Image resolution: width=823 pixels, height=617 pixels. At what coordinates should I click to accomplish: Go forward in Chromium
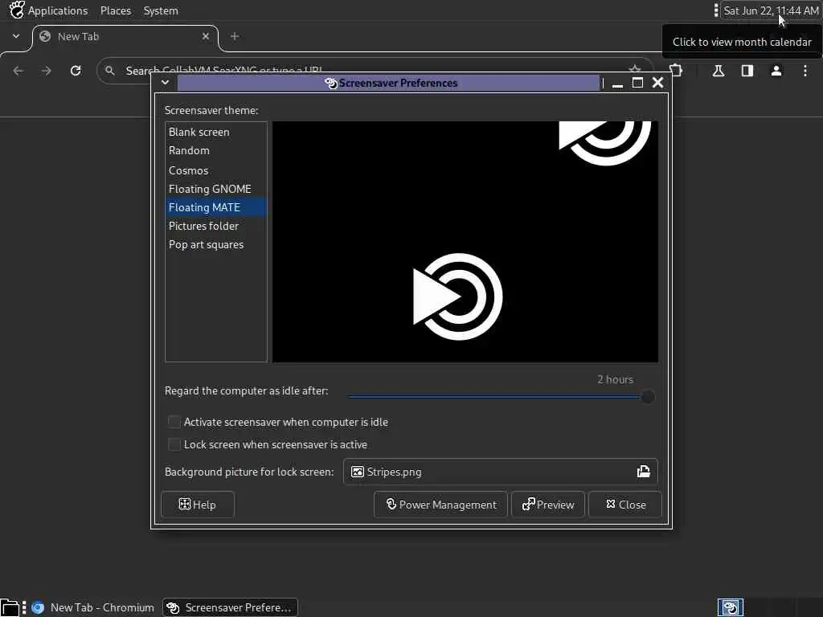tap(47, 71)
